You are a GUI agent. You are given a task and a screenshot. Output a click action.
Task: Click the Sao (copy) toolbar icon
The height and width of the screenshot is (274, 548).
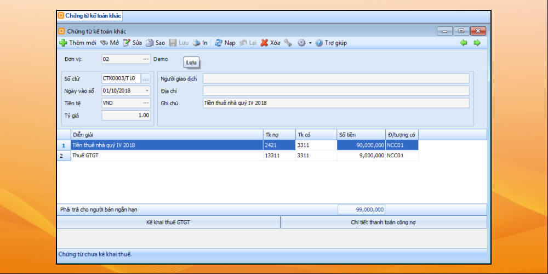click(x=150, y=43)
